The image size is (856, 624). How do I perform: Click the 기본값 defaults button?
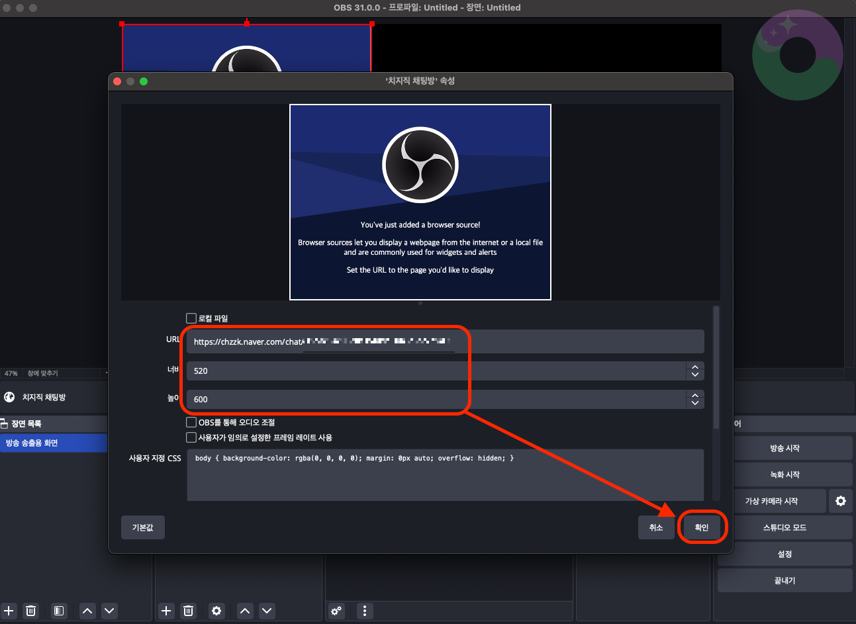click(x=143, y=527)
